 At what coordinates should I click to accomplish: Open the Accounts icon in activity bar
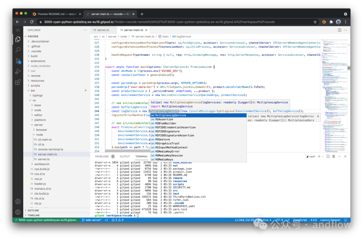tap(18, 201)
